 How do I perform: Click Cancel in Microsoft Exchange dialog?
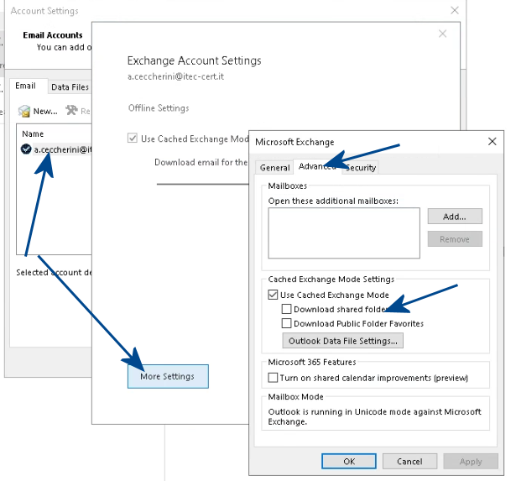click(409, 461)
